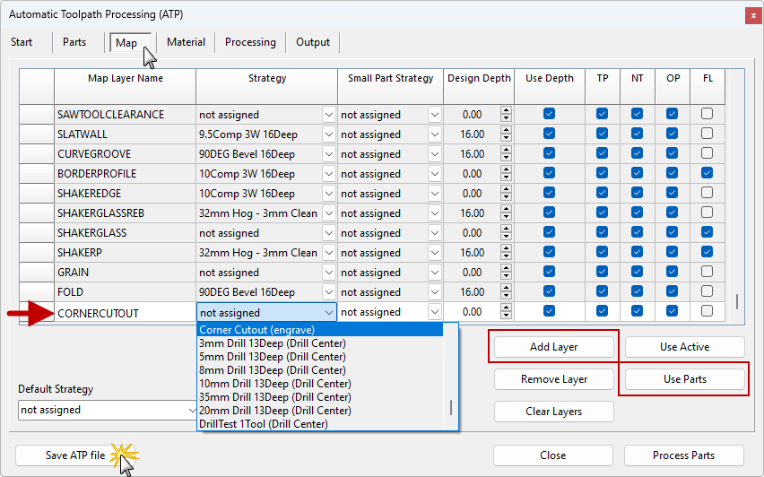Screen dimensions: 764x477
Task: Click the Add Layer button
Action: pos(553,347)
